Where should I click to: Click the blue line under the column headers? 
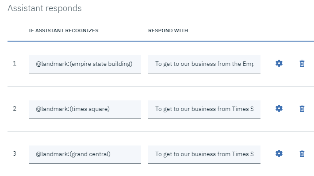click(x=161, y=41)
